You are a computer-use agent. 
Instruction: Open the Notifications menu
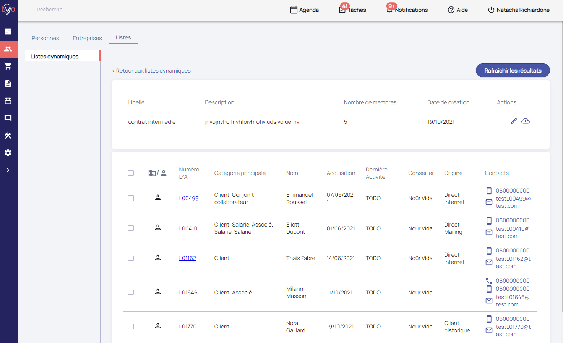(x=407, y=10)
